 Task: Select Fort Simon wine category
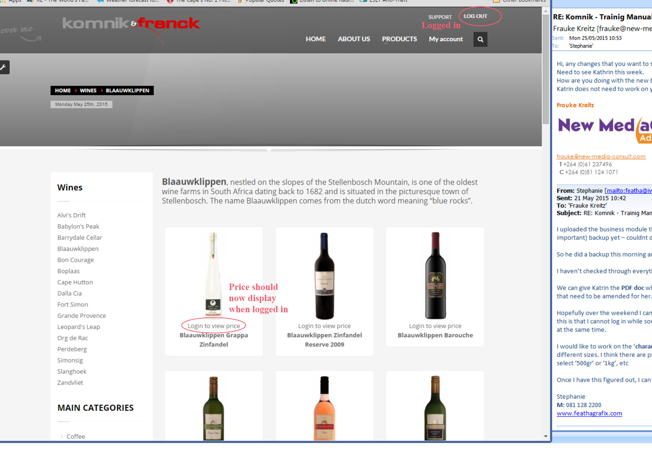click(72, 304)
